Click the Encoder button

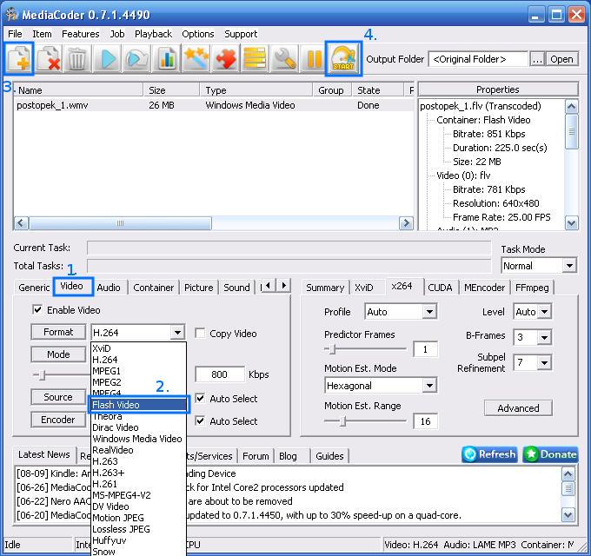coord(58,420)
